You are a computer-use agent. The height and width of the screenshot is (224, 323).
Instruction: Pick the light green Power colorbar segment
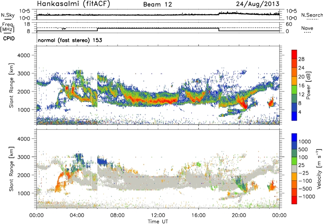tap(294, 90)
